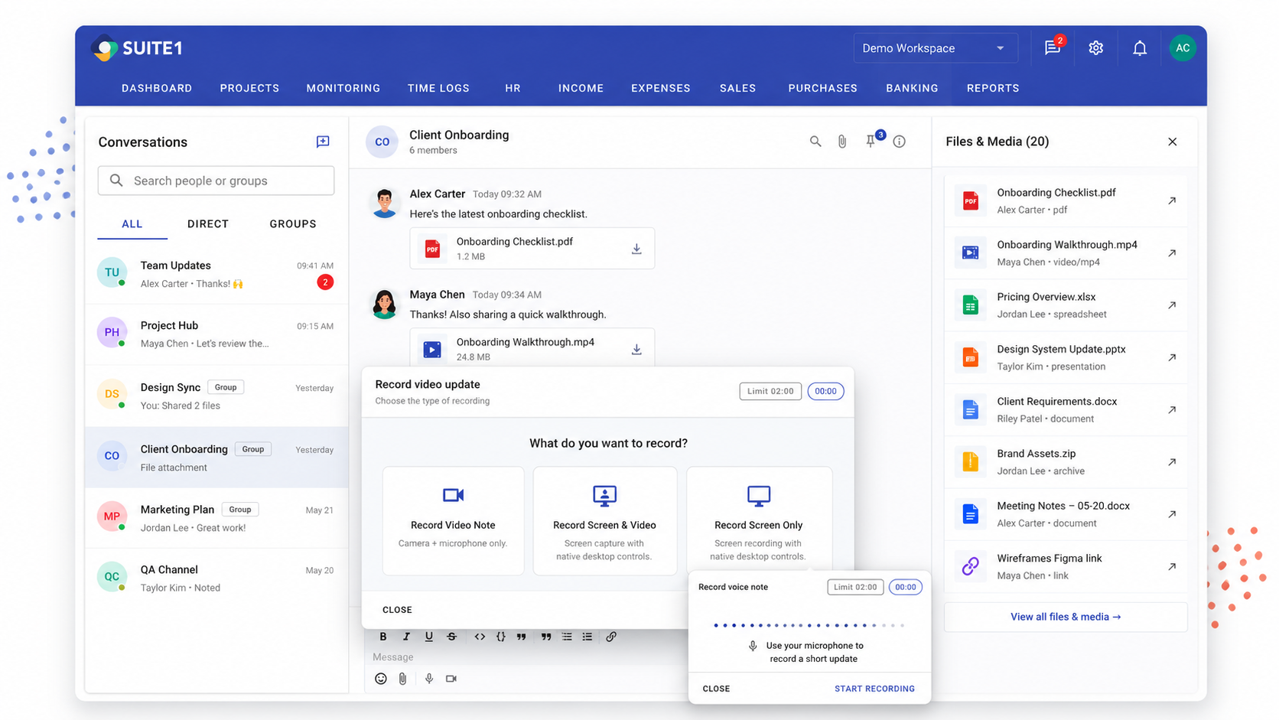Open View all files & media link
The width and height of the screenshot is (1279, 720).
[1066, 617]
